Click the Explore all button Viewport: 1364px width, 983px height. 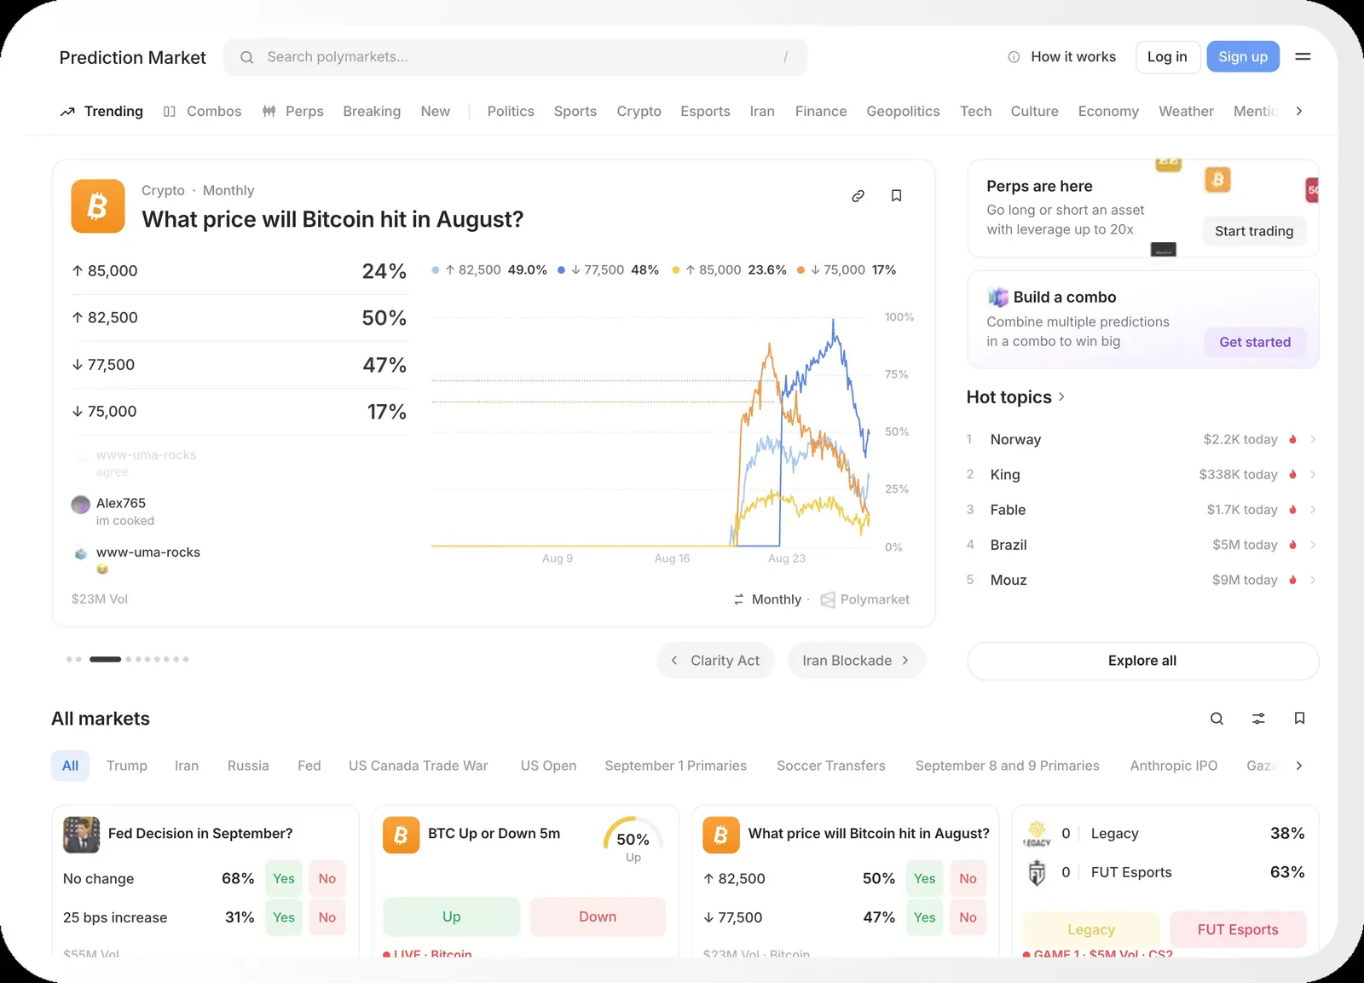click(x=1142, y=662)
